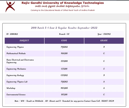This screenshot has height=108, width=129.
Task: Click the code ME1286
Action: point(64,88)
